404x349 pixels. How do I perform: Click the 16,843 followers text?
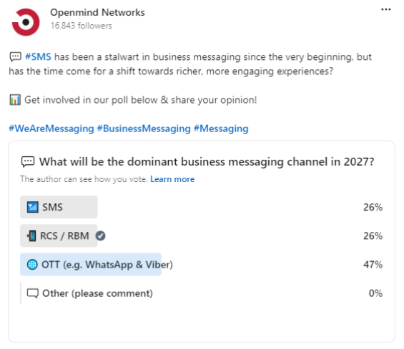(x=82, y=26)
